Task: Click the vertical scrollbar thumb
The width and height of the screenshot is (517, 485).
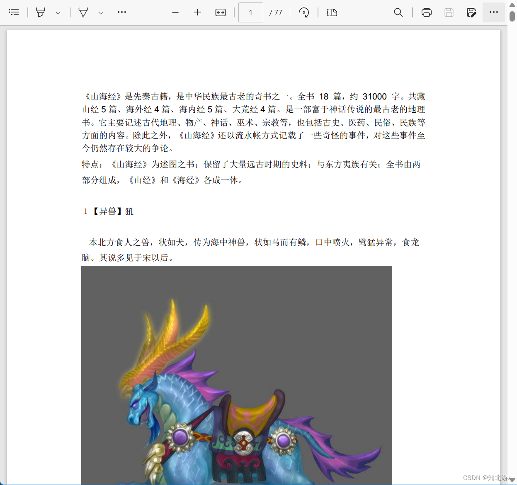Action: click(x=513, y=17)
